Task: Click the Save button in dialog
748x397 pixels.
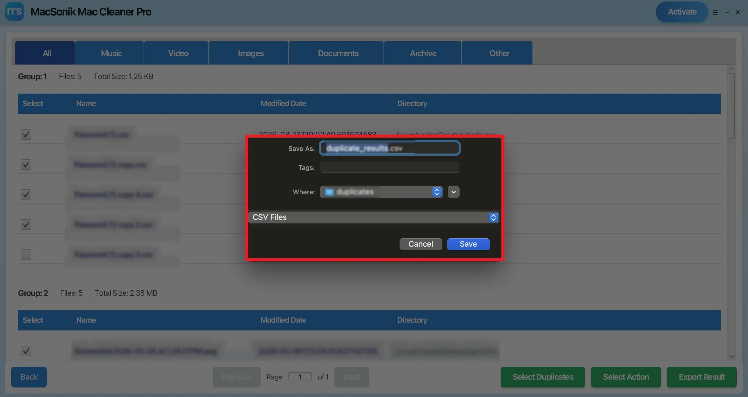Action: click(468, 244)
